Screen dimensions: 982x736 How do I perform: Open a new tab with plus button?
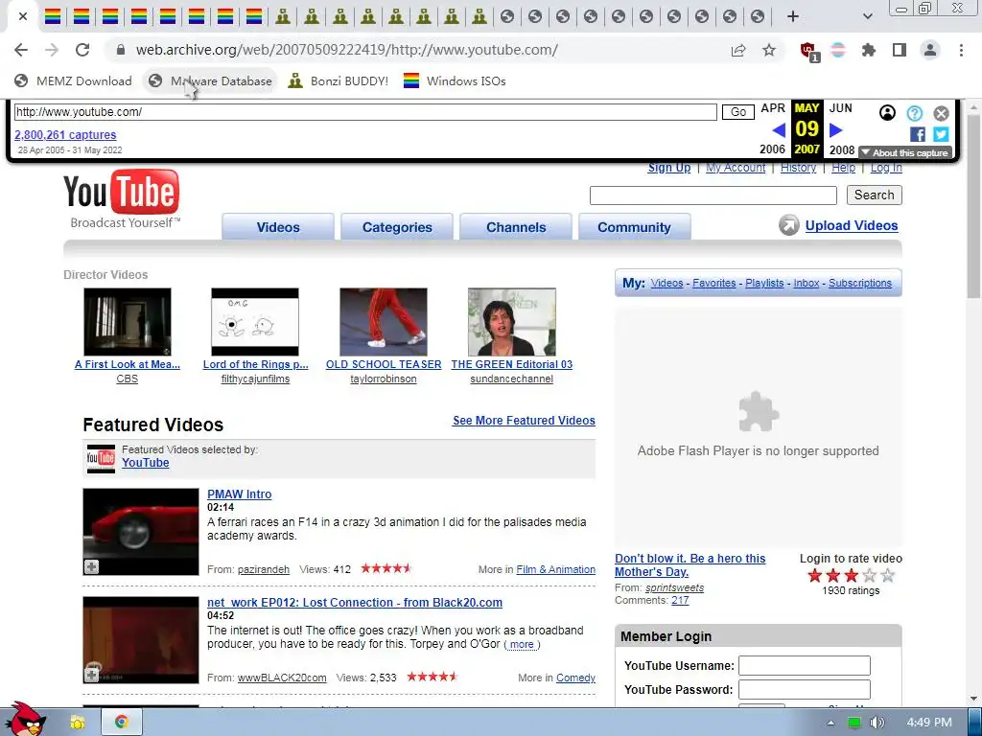793,16
